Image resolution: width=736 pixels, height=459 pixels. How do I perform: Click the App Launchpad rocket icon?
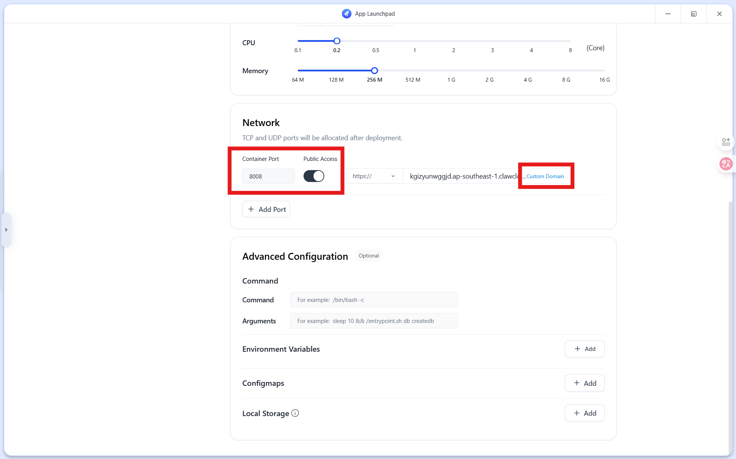click(347, 14)
